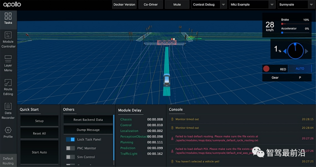Open the Mkz Example vehicle dropdown
316x167 pixels.
click(x=272, y=5)
